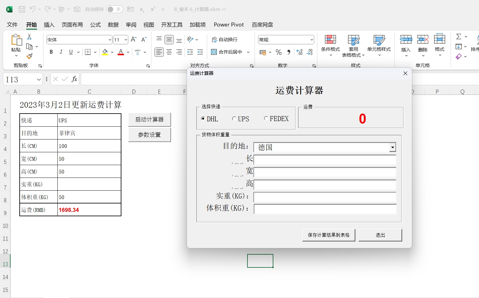Image resolution: width=479 pixels, height=298 pixels.
Task: Apply yellow fill color
Action: click(x=105, y=52)
